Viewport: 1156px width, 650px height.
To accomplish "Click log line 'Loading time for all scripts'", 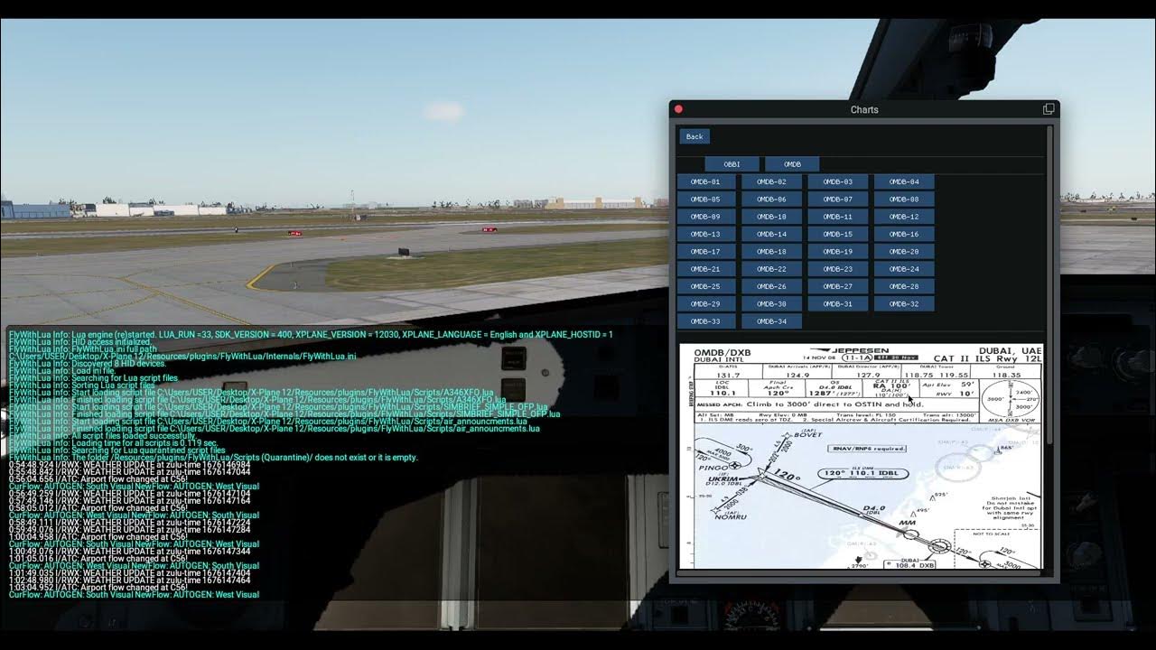I will point(113,443).
